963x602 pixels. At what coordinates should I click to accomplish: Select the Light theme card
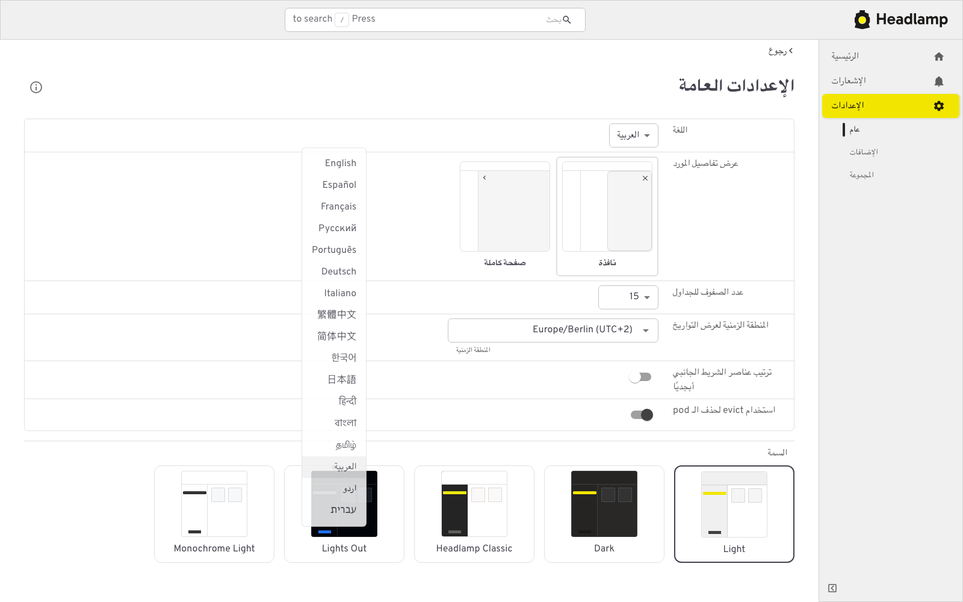click(734, 514)
